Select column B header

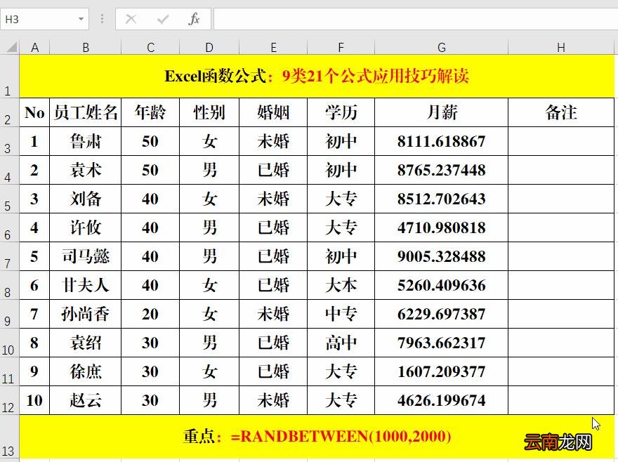click(86, 48)
